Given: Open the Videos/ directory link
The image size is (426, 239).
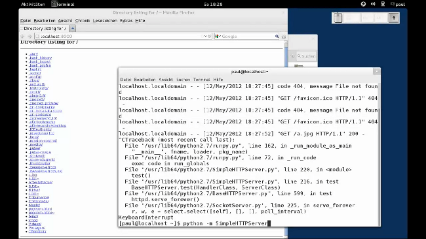Looking at the screenshot, I should coord(35,224).
